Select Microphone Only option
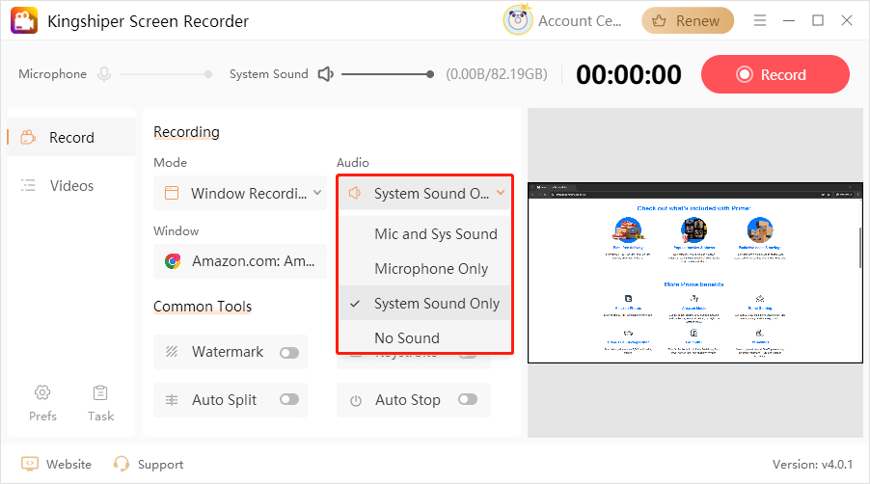 (424, 269)
